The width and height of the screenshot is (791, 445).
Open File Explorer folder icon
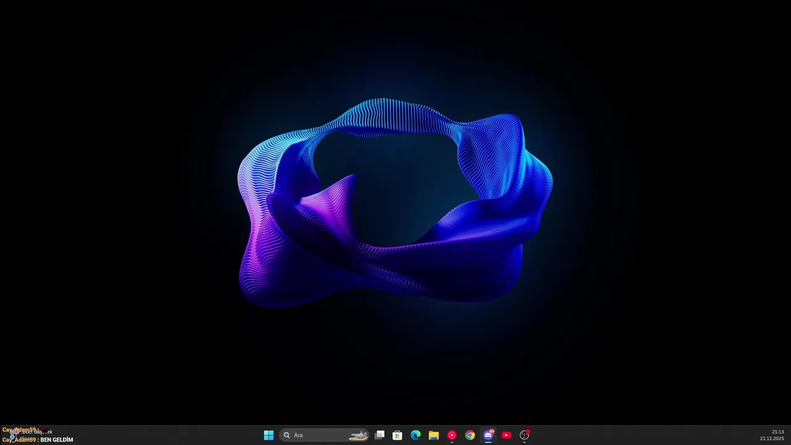(434, 435)
